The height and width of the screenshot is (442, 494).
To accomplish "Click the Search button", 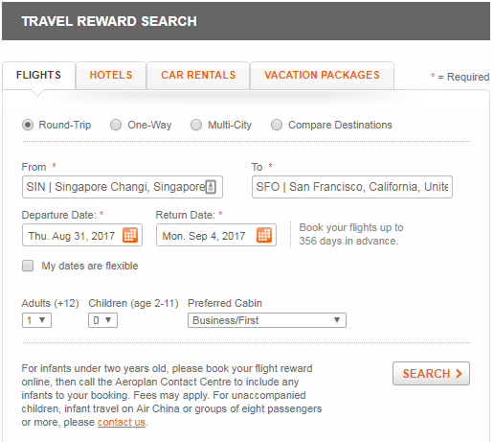I will [x=431, y=373].
